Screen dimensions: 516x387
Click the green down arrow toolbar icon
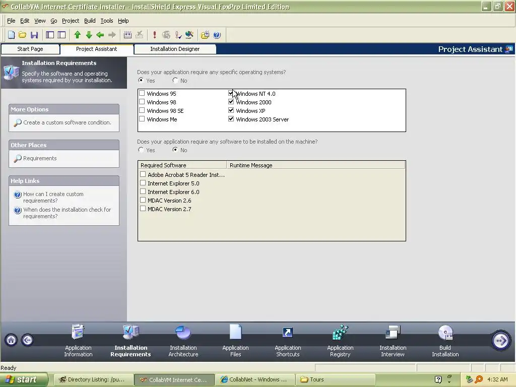tap(89, 35)
